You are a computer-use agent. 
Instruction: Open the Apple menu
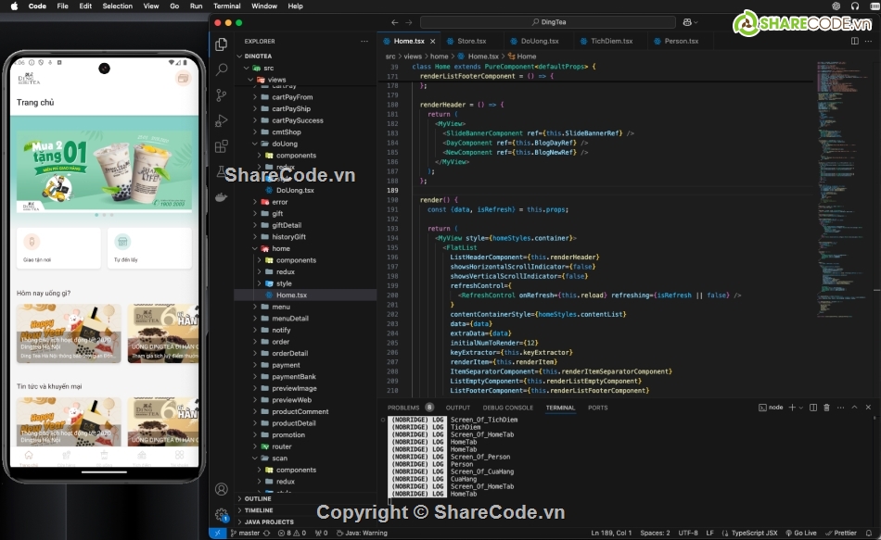14,6
